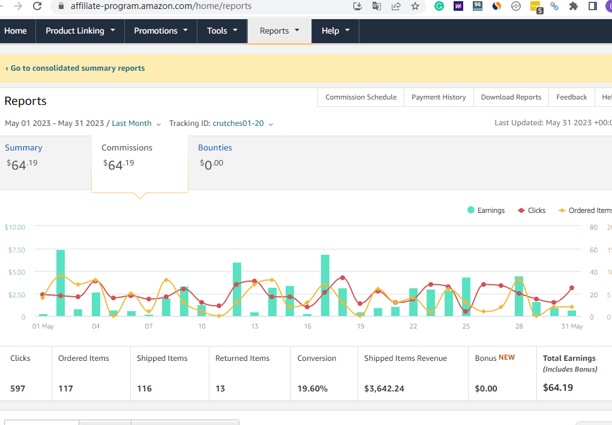Click the Clicks value 597
612x425 pixels.
17,389
